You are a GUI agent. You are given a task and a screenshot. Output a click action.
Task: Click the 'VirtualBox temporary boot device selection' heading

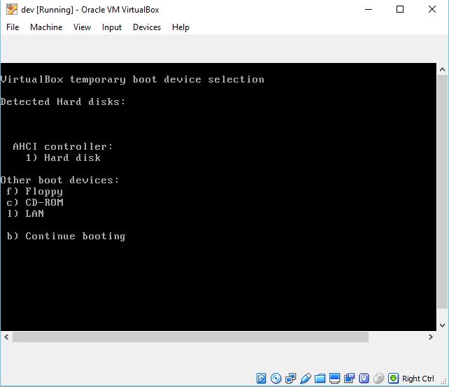click(132, 79)
